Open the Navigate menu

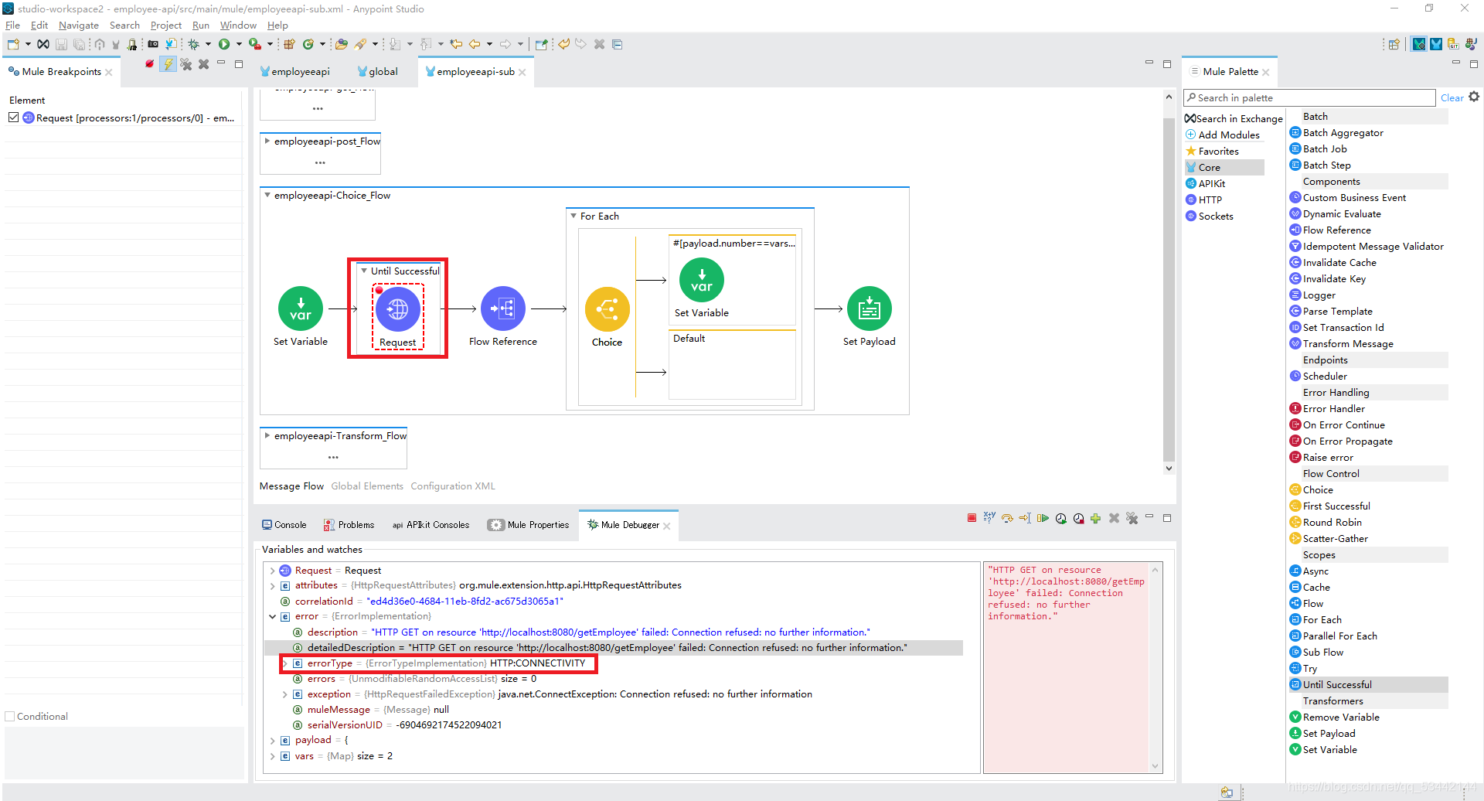click(x=78, y=26)
